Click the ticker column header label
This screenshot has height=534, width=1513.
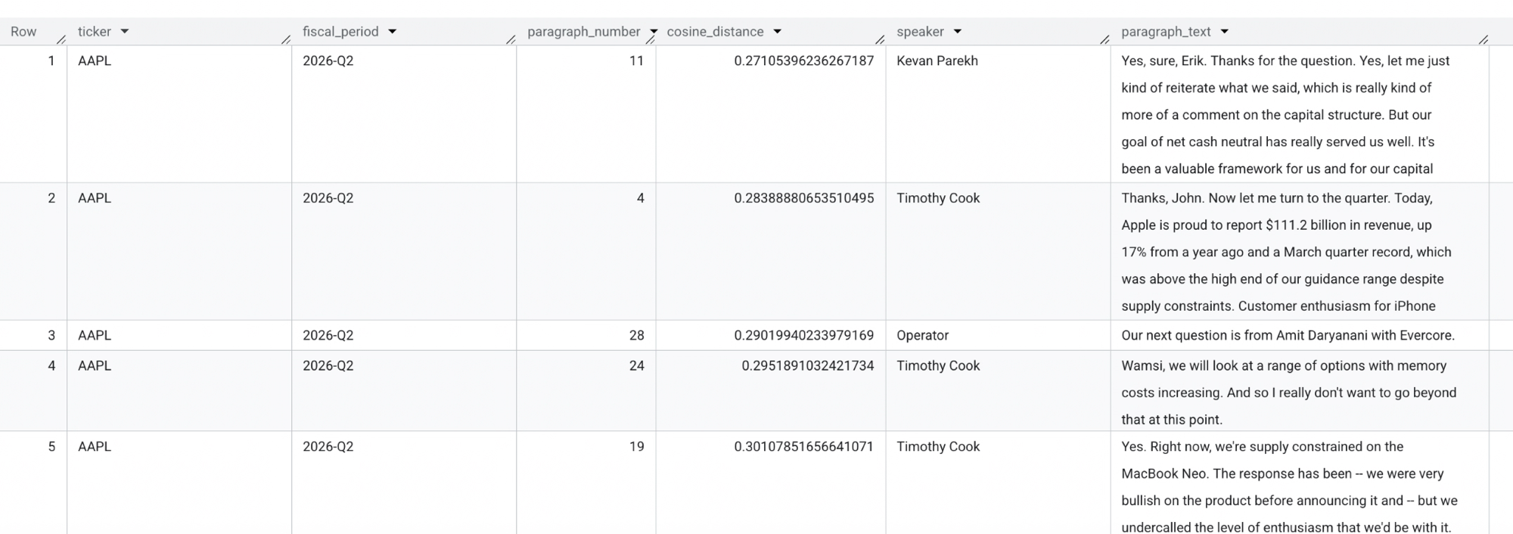pyautogui.click(x=95, y=32)
